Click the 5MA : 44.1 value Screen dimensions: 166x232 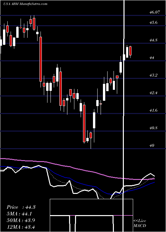coord(19,214)
